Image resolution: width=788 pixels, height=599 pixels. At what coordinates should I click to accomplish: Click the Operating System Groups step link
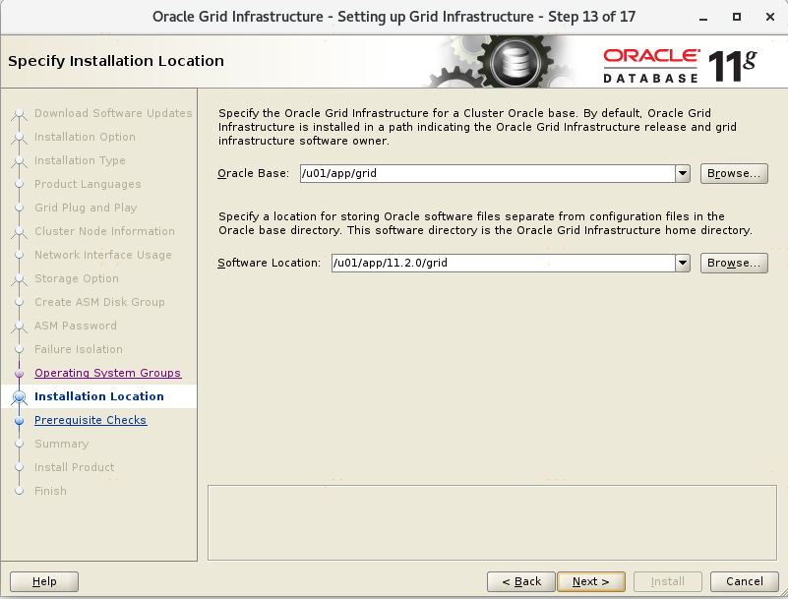[x=107, y=373]
